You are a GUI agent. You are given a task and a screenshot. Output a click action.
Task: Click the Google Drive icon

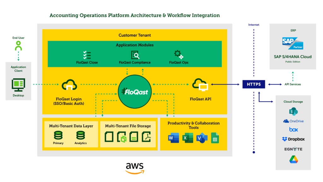point(294,160)
